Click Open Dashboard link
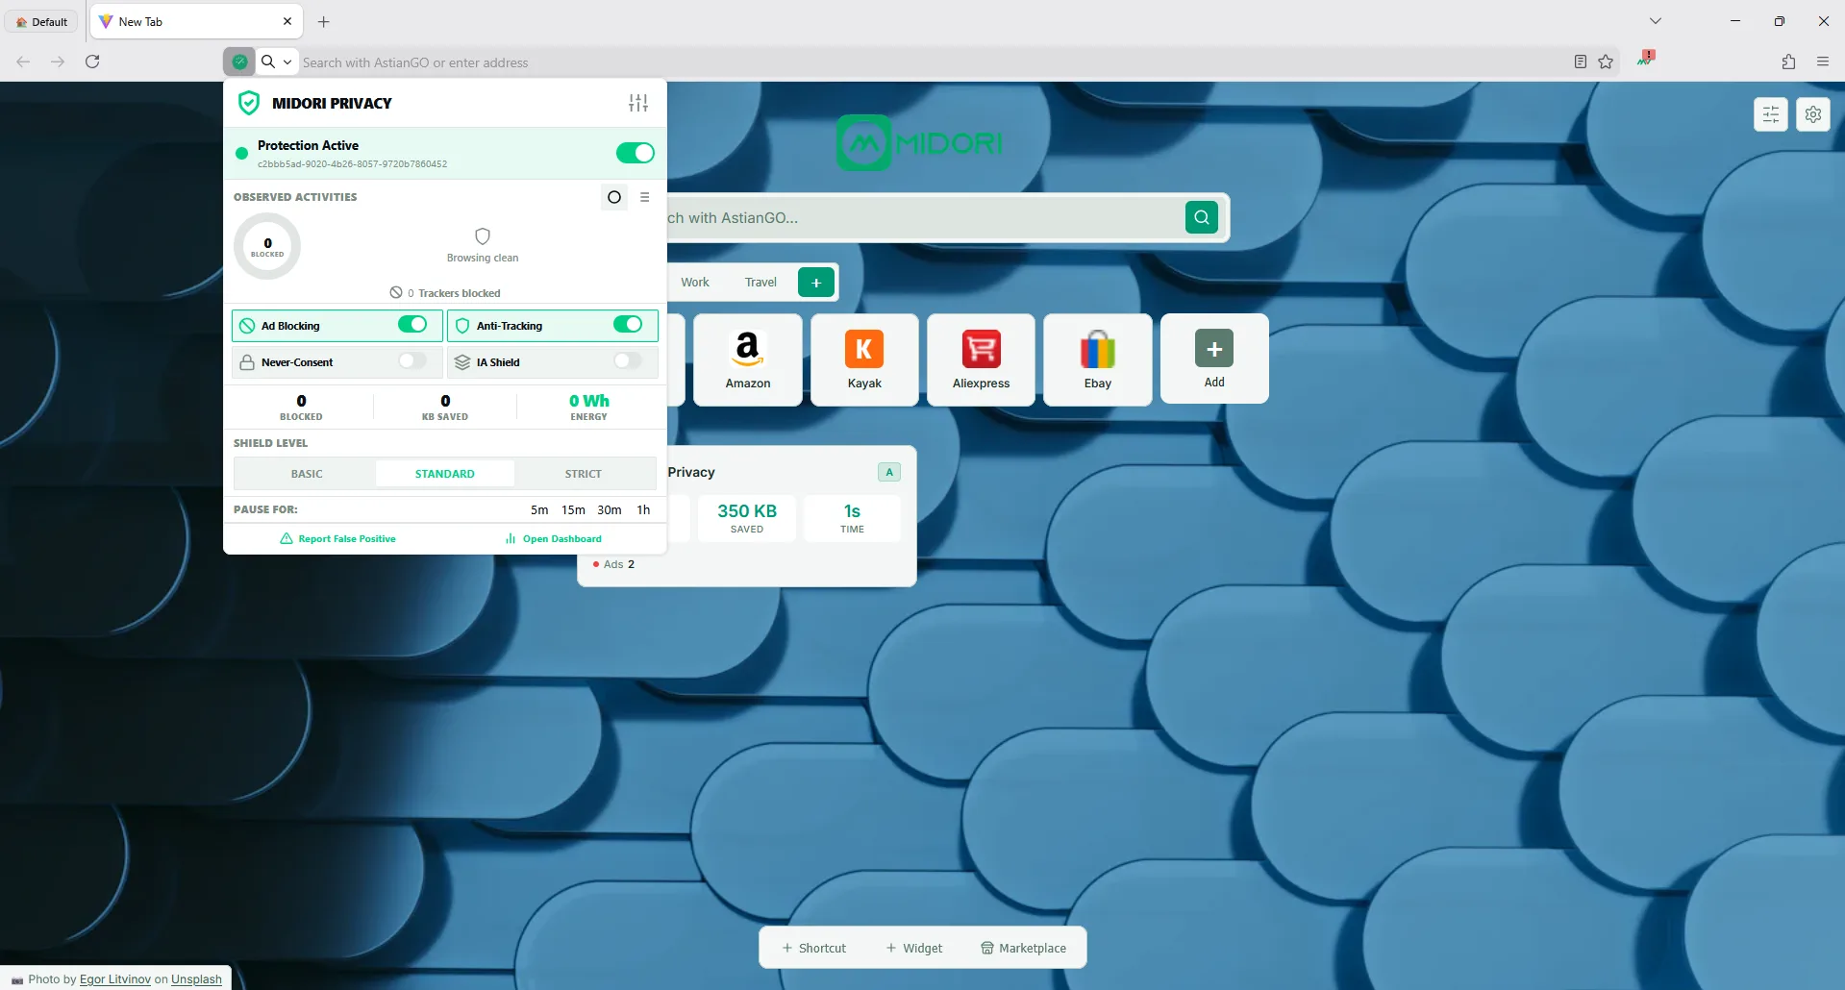Viewport: 1845px width, 990px height. (553, 539)
